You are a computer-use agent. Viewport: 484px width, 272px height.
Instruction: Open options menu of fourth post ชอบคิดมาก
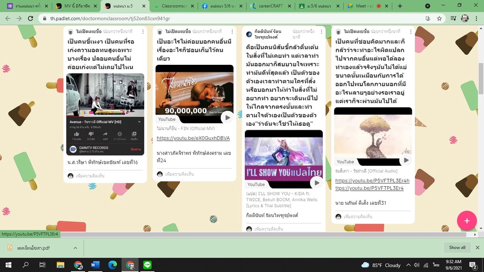pos(410,32)
